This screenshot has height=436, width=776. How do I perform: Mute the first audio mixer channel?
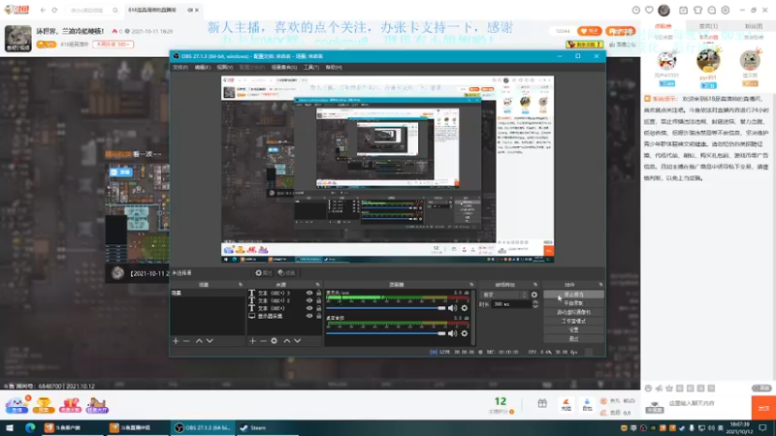(452, 308)
